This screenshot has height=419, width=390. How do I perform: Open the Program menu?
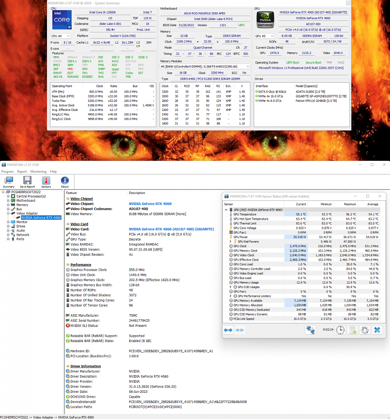click(7, 171)
